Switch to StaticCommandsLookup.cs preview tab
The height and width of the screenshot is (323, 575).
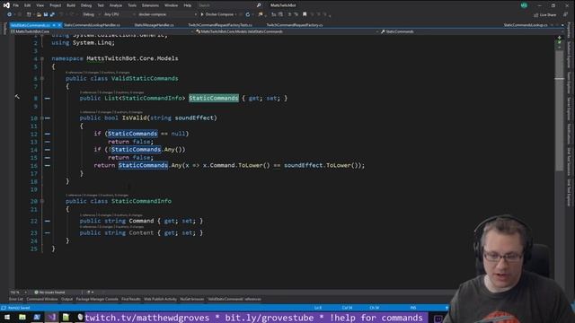click(x=526, y=25)
